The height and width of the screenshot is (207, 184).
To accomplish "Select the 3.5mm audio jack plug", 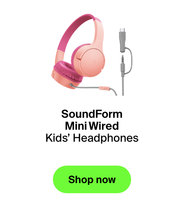I will (122, 59).
